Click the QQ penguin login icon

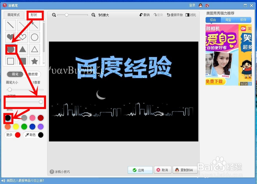[x=200, y=5]
